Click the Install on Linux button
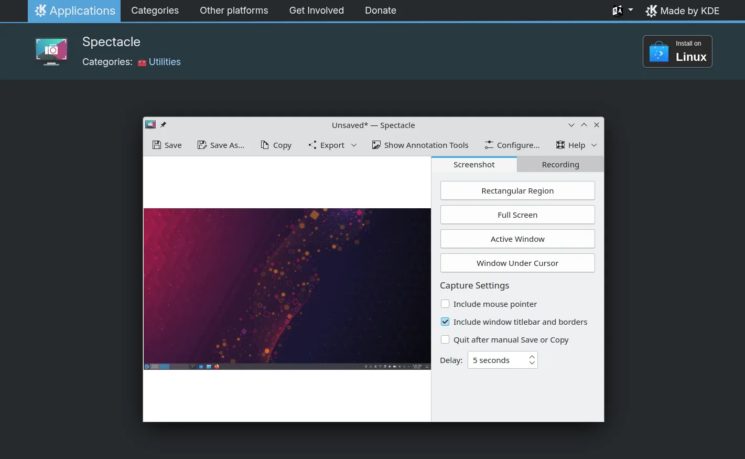The width and height of the screenshot is (745, 459). point(677,51)
